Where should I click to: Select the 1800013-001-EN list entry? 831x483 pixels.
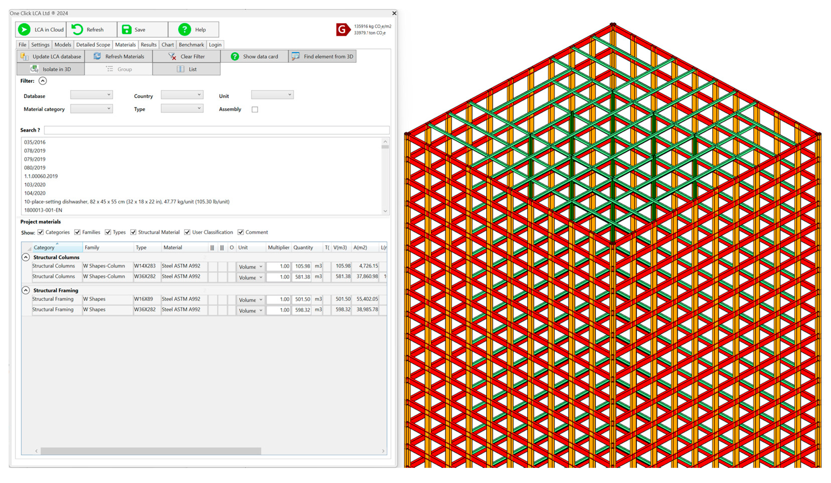tap(43, 210)
